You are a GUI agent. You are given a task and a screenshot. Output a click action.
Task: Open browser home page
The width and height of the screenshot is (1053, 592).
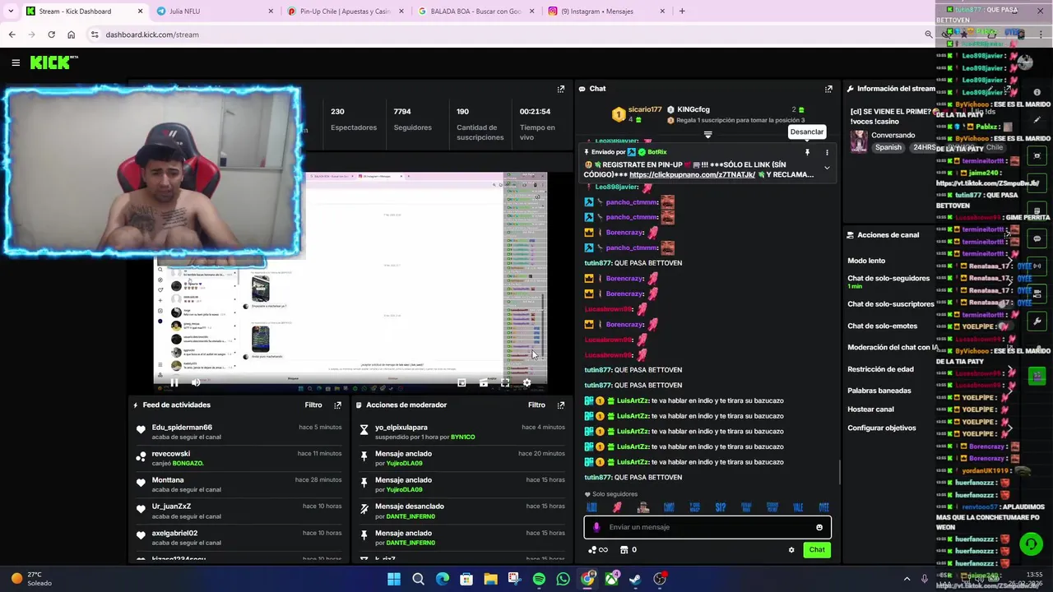pos(71,35)
